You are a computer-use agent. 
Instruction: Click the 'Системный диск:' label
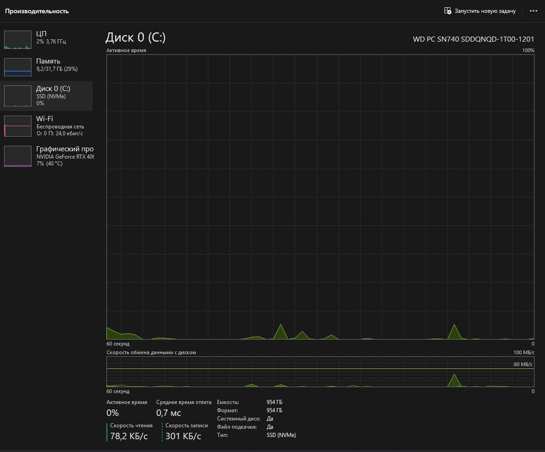click(239, 419)
